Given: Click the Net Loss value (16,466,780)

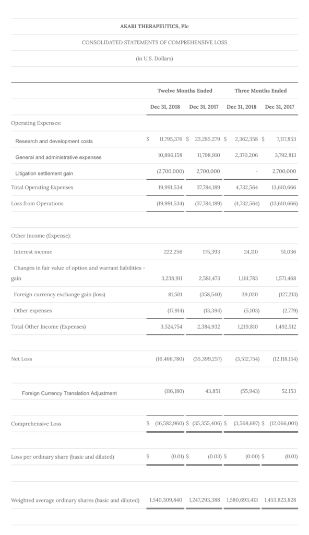Looking at the screenshot, I should tap(170, 359).
